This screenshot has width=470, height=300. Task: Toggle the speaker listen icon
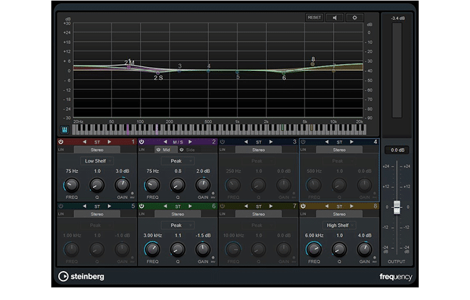[x=335, y=18]
